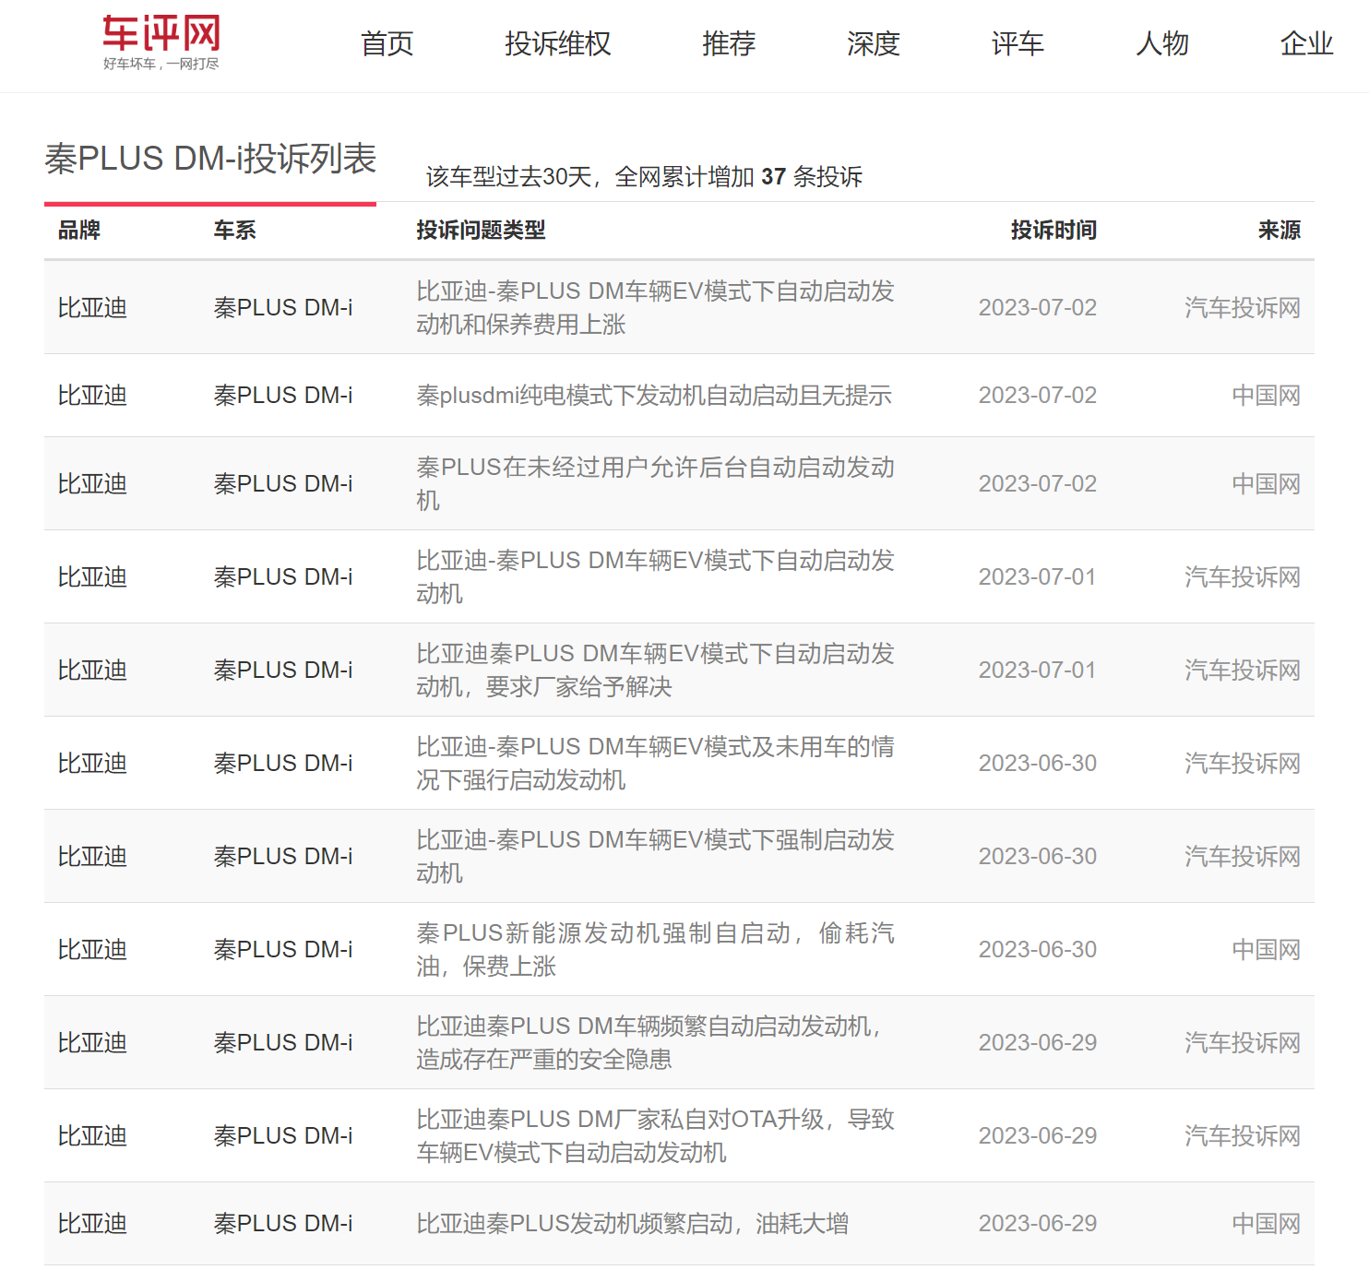Click date 2023-06-29 in 安全隐患 row

tap(1038, 1042)
